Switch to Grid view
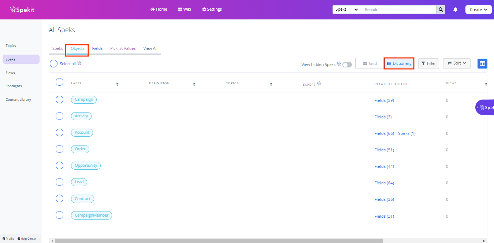 pyautogui.click(x=370, y=63)
